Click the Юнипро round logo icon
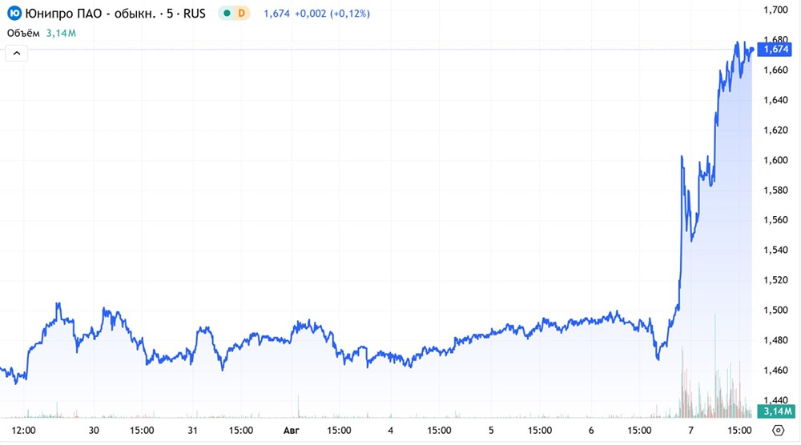Viewport: 801px width, 445px height. click(14, 14)
